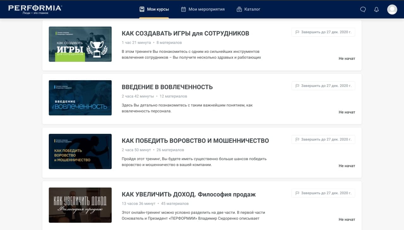Image resolution: width=404 pixels, height=230 pixels.
Task: Click the '1 час 21 минута' duration text
Action: click(x=136, y=42)
